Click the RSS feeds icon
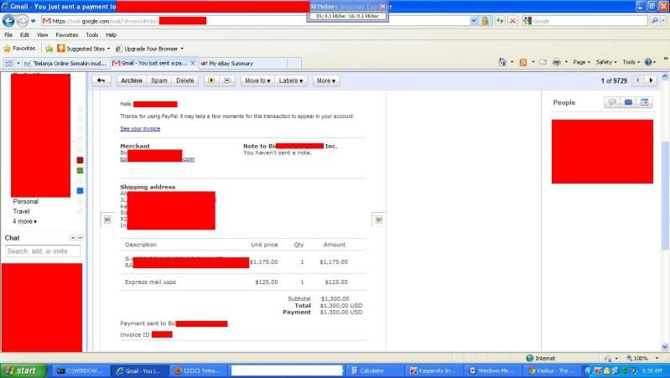 click(523, 62)
